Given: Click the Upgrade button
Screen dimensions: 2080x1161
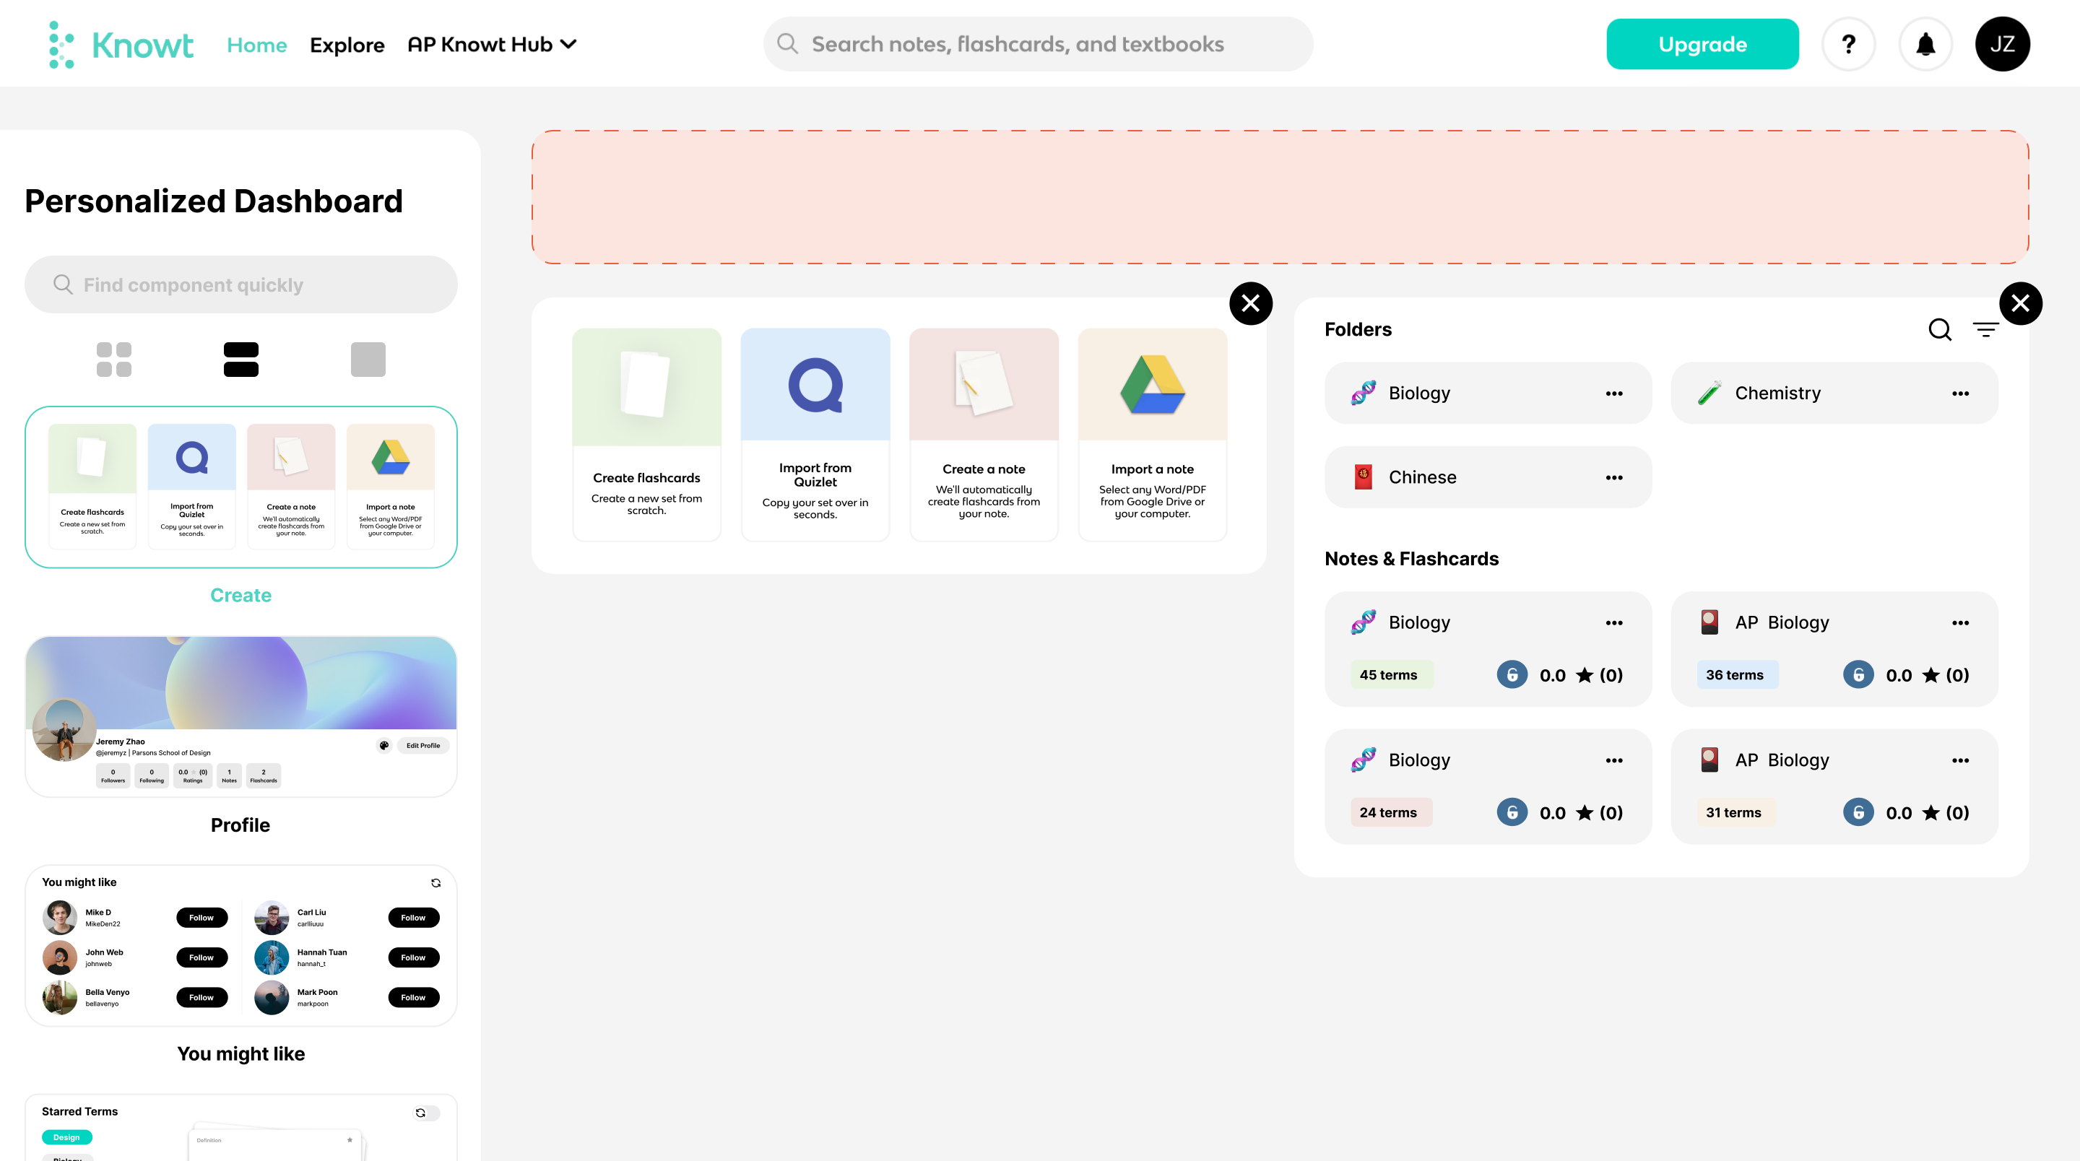Looking at the screenshot, I should [x=1702, y=45].
